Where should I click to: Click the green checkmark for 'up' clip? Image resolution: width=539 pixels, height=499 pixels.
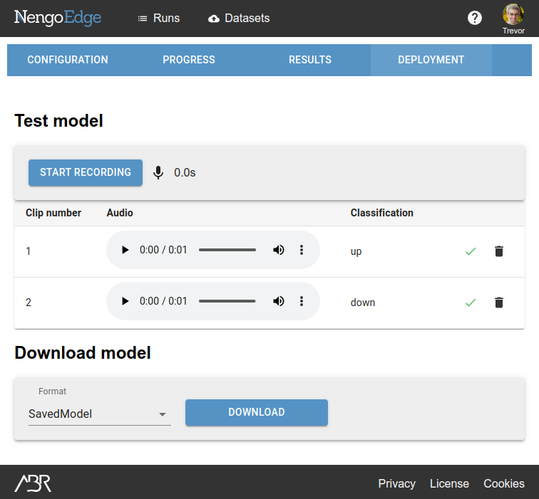point(471,251)
